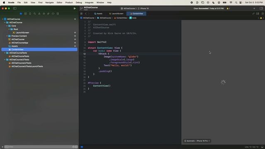This screenshot has width=265, height=149.
Task: Collapse the Root folder disclosure triangle
Action: click(x=9, y=29)
